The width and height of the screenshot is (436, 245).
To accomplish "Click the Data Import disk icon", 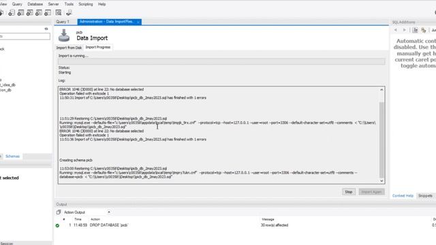I will click(64, 35).
